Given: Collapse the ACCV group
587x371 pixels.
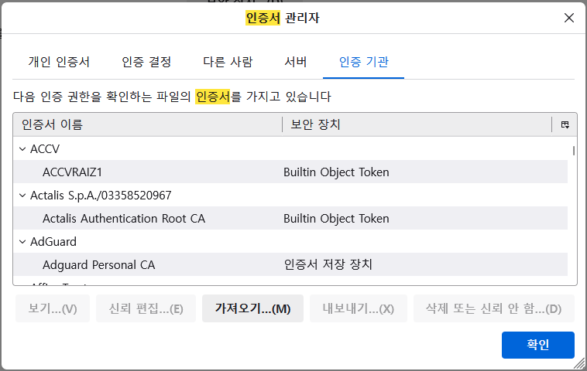Looking at the screenshot, I should point(22,149).
